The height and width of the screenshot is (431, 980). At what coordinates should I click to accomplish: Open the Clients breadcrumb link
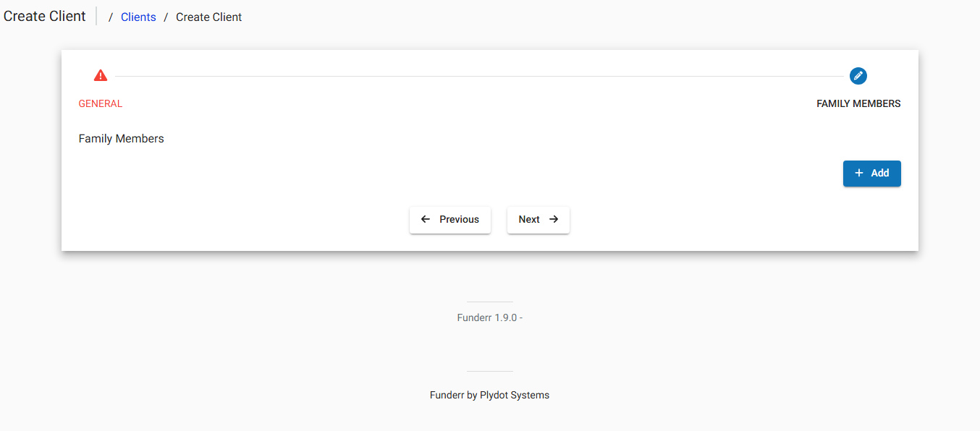(x=138, y=17)
